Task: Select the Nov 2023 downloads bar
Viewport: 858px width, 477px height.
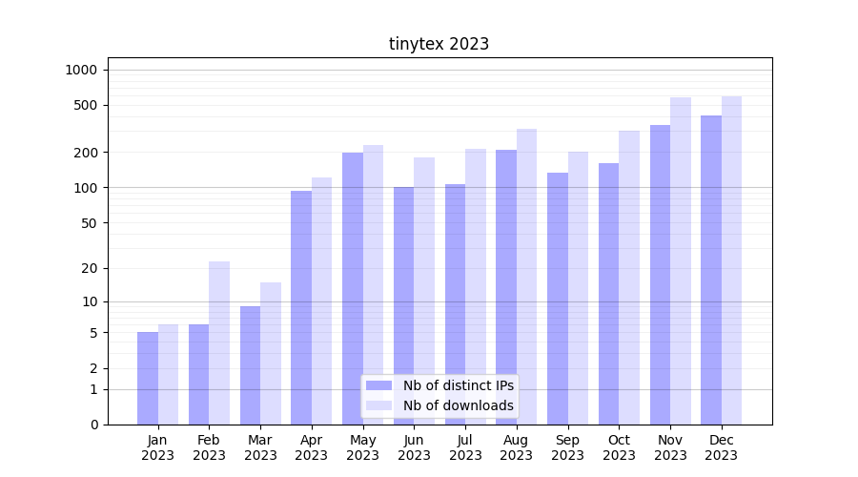Action: coord(681,260)
